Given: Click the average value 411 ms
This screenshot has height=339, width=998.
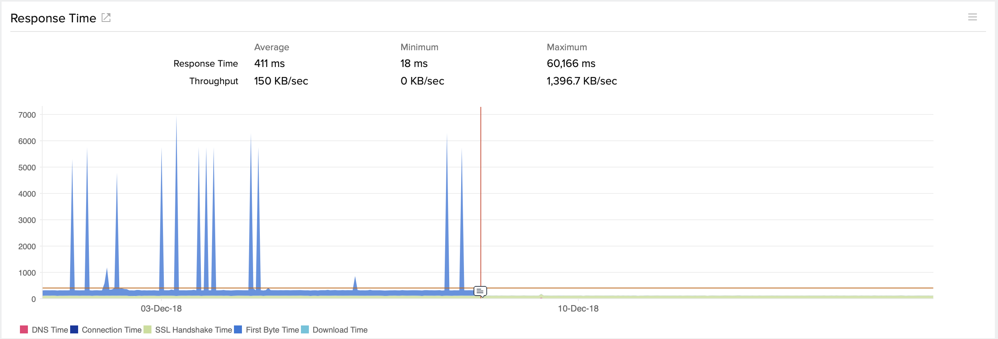Looking at the screenshot, I should [269, 63].
